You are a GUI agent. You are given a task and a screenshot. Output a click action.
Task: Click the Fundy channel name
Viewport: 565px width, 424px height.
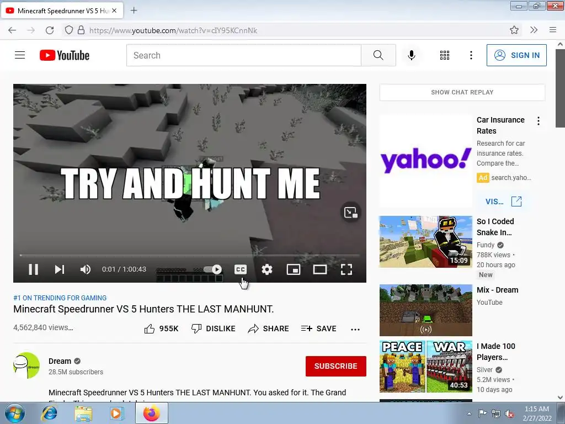click(x=486, y=245)
